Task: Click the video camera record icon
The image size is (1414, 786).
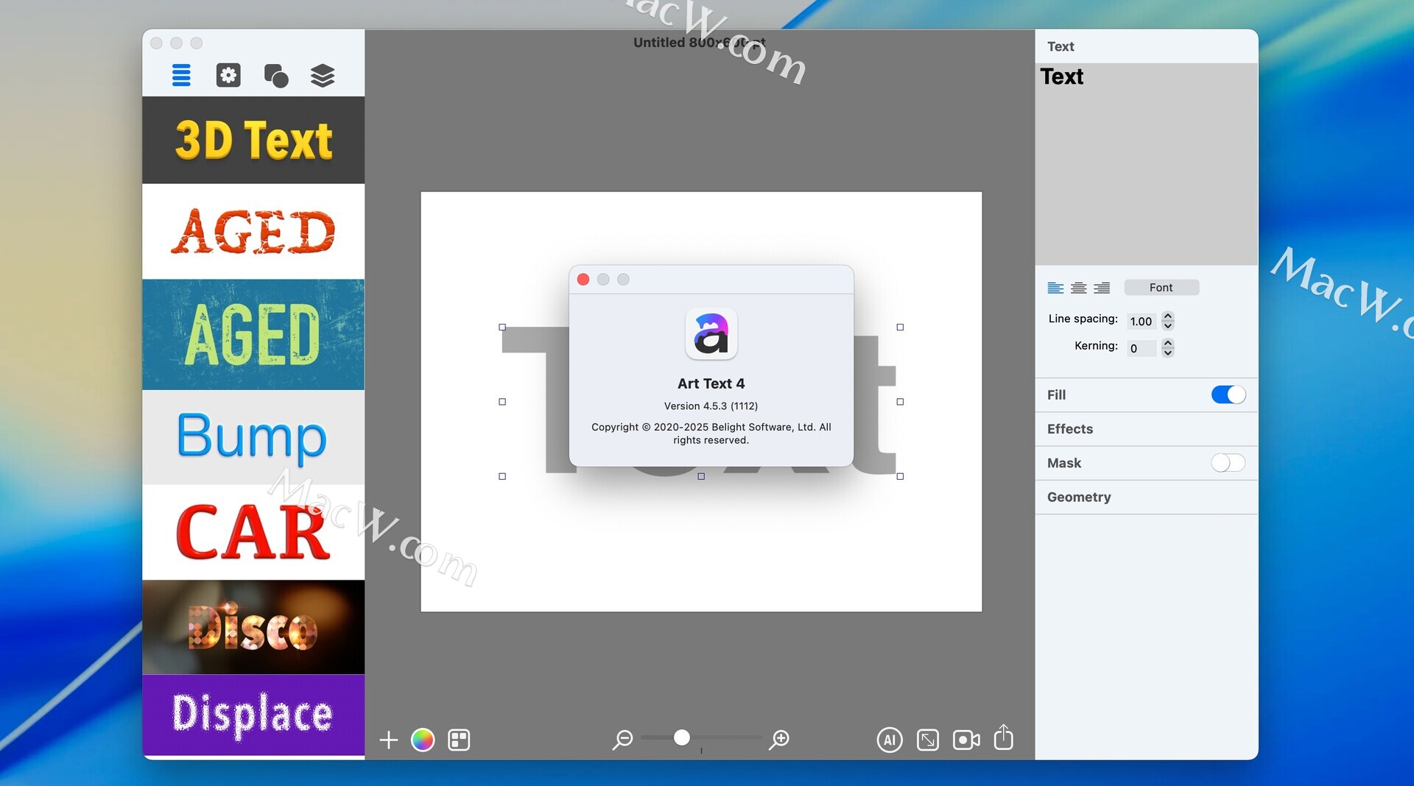Action: [x=966, y=740]
